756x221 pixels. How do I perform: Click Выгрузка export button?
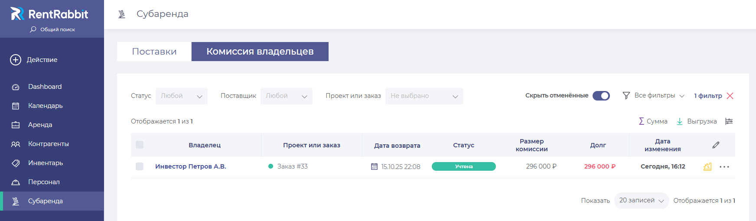coord(697,121)
